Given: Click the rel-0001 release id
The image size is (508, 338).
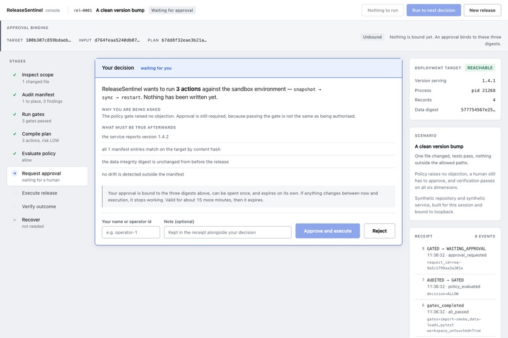Looking at the screenshot, I should coord(83,10).
